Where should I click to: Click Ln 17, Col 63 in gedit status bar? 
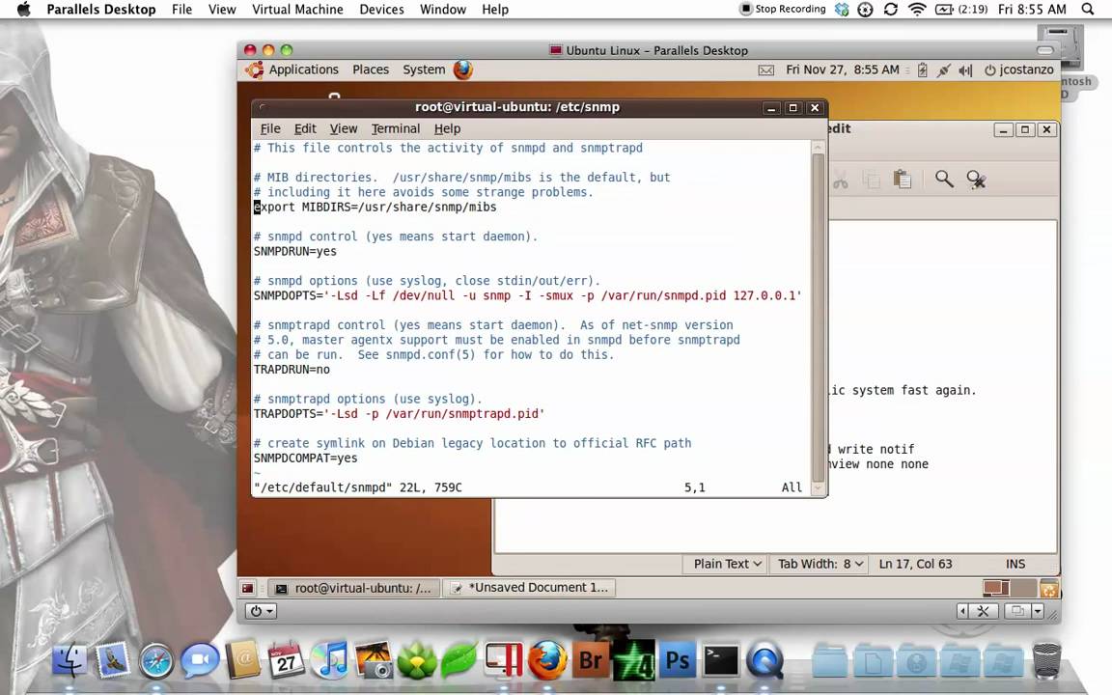coord(915,564)
